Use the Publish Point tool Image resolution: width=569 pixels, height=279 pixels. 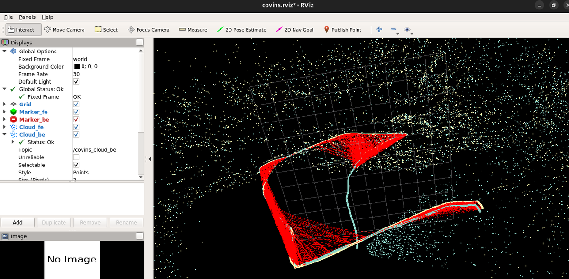tap(342, 29)
